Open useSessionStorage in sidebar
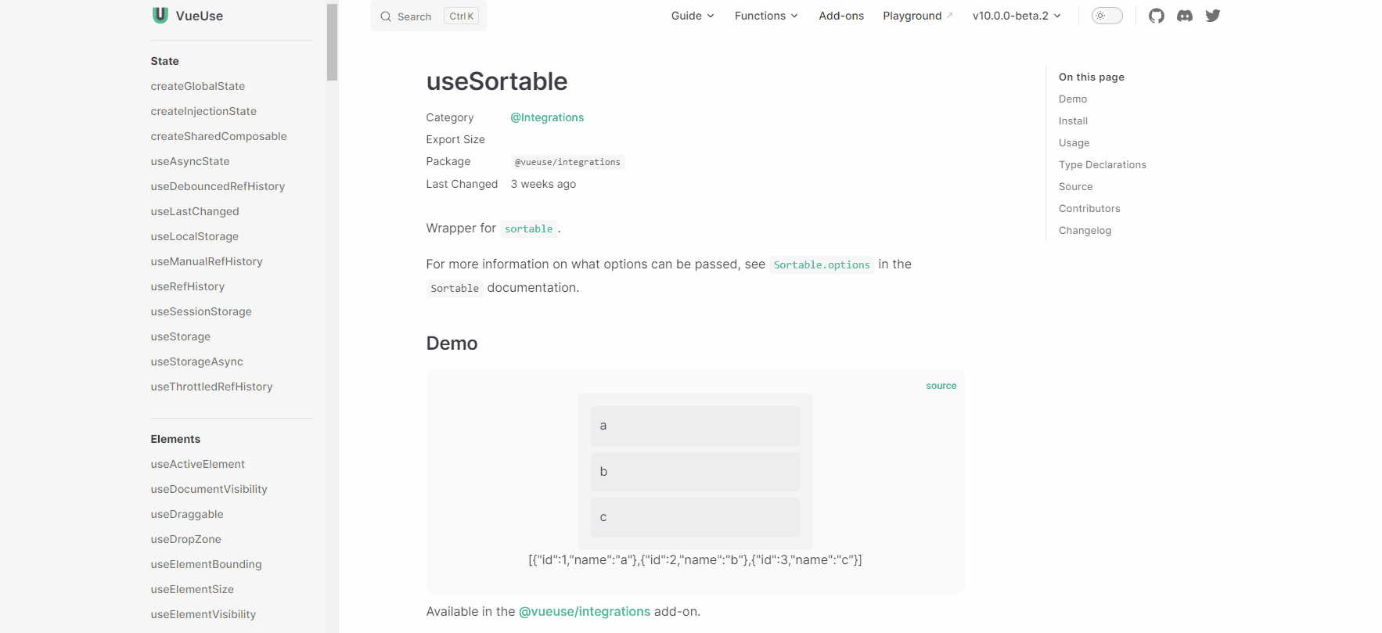1382x633 pixels. point(201,311)
